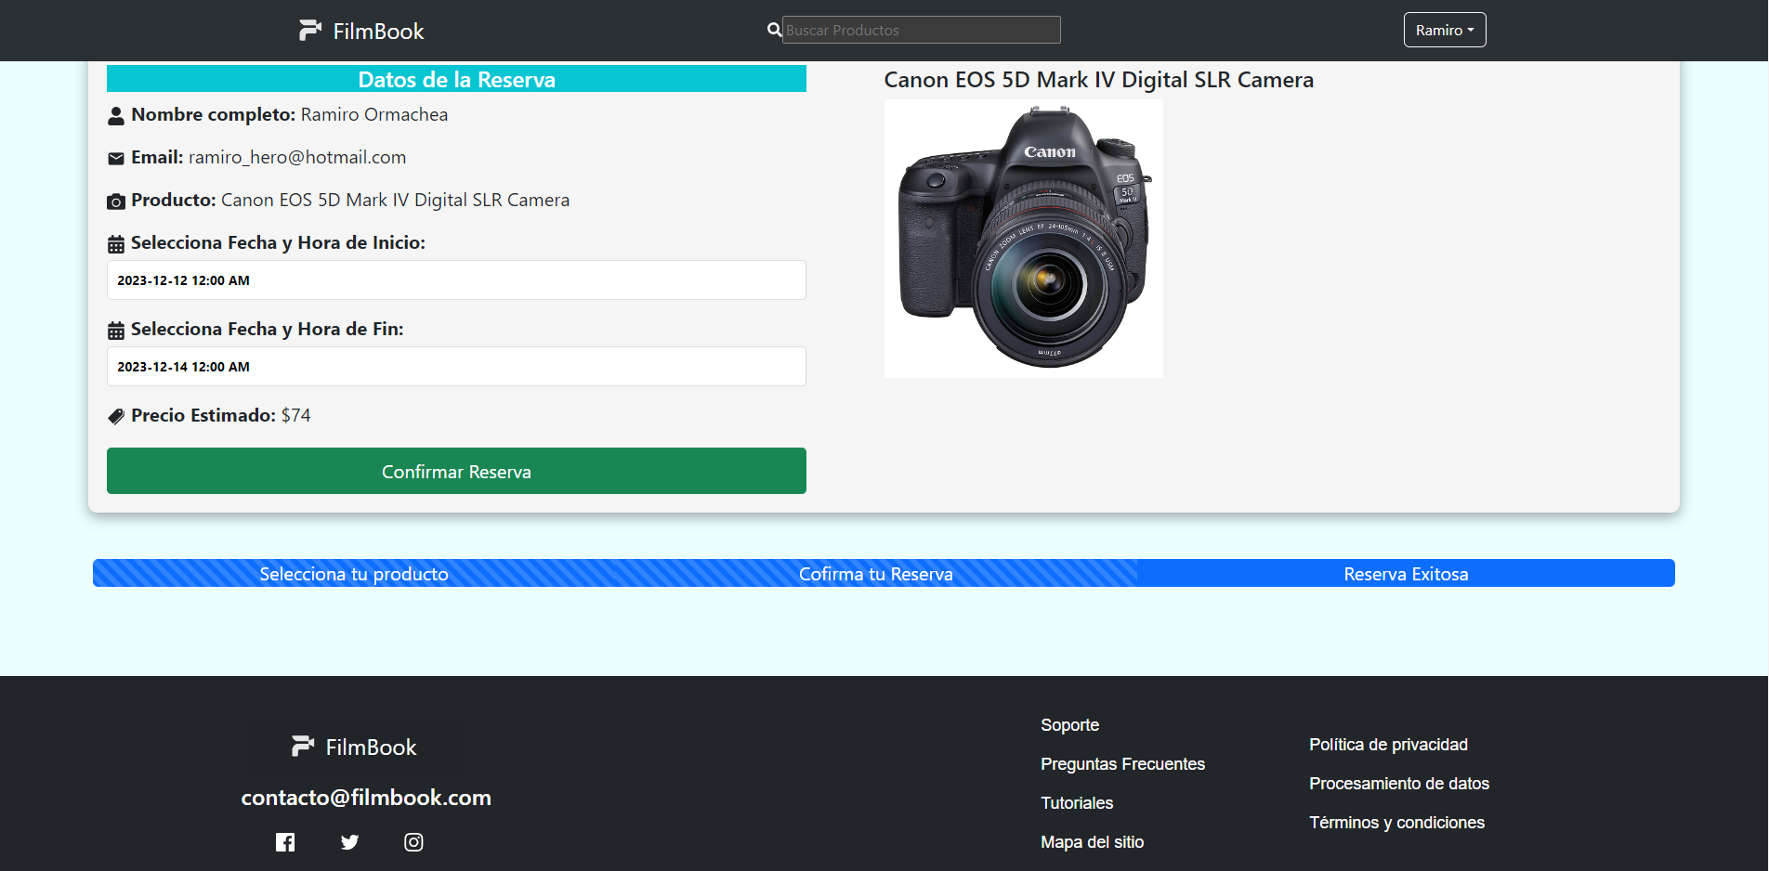Click Confirmar Reserva button
Image resolution: width=1769 pixels, height=871 pixels.
456,471
